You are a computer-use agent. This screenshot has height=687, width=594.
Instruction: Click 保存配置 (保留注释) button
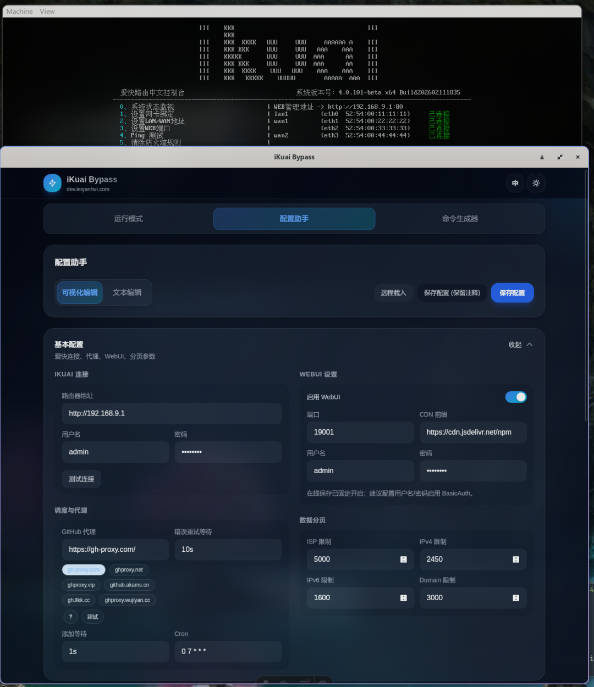click(452, 293)
